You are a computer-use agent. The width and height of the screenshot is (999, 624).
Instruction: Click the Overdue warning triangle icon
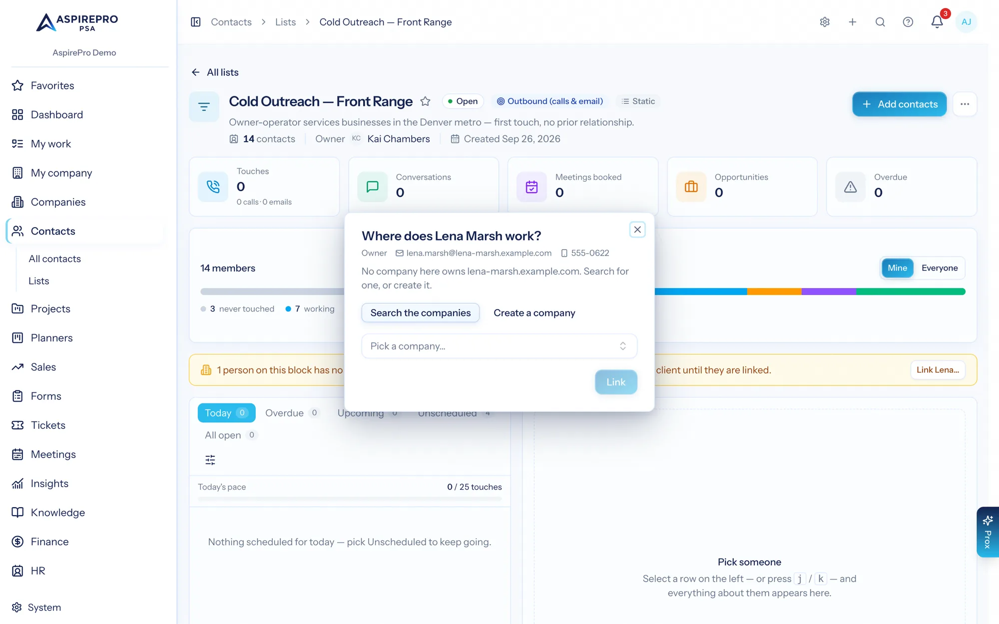[x=850, y=187]
